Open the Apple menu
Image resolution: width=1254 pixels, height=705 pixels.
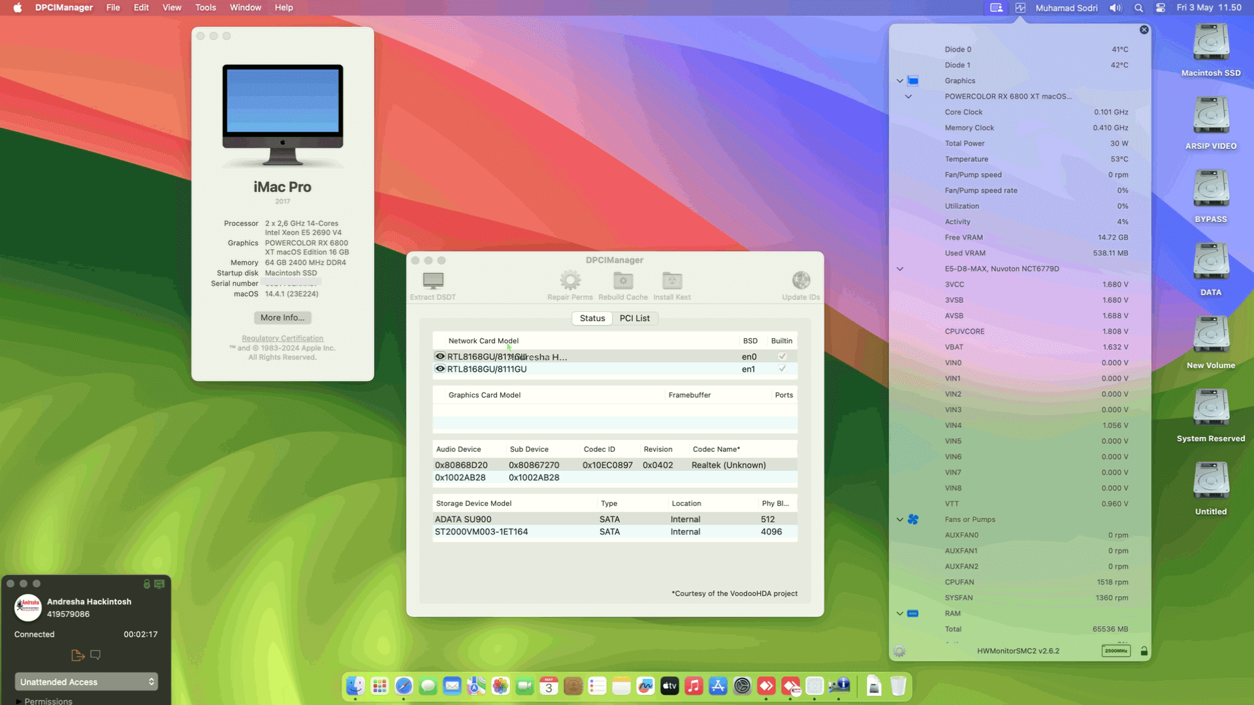[x=18, y=8]
